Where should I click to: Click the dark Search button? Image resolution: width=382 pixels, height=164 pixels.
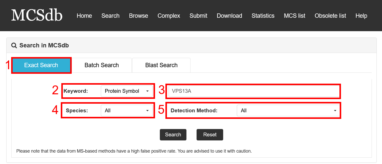pos(173,135)
